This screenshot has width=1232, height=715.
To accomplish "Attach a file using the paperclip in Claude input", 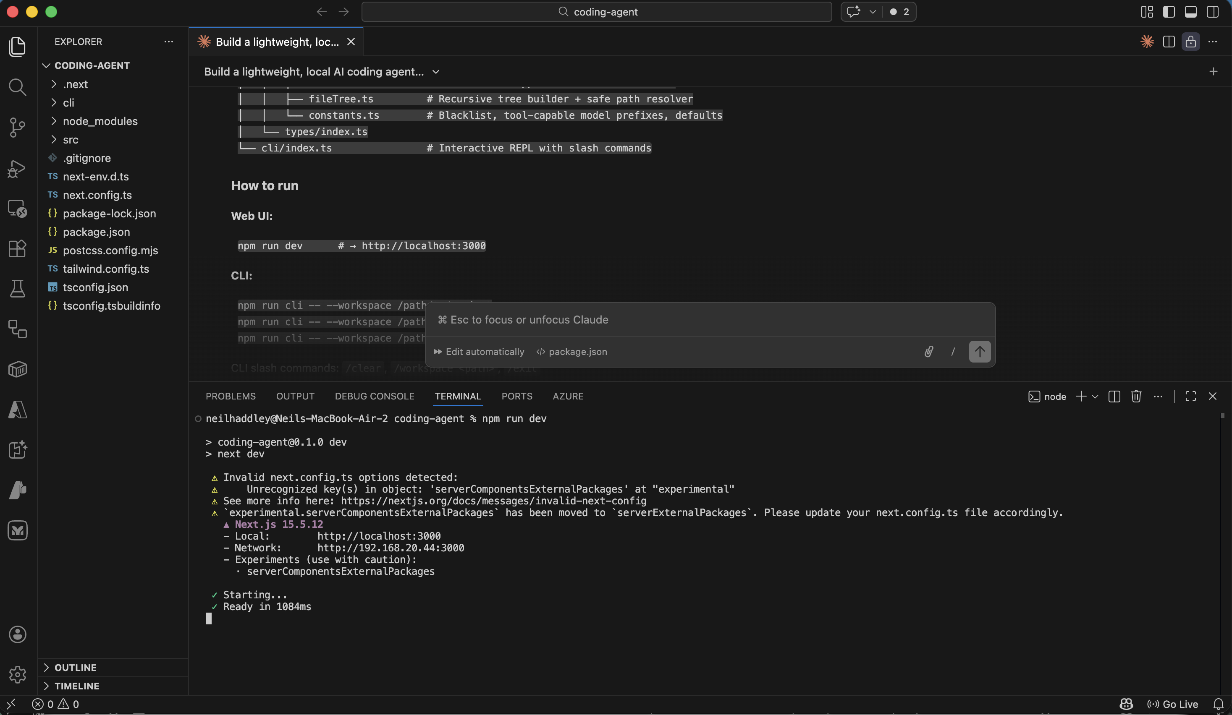I will 928,352.
